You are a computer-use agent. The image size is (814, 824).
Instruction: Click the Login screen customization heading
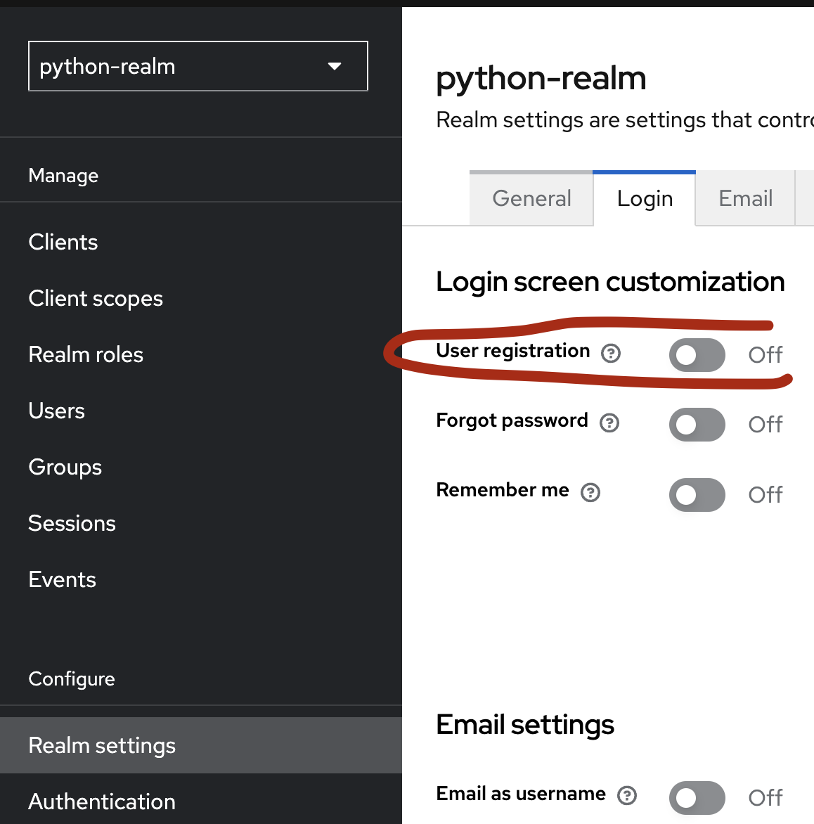tap(610, 282)
